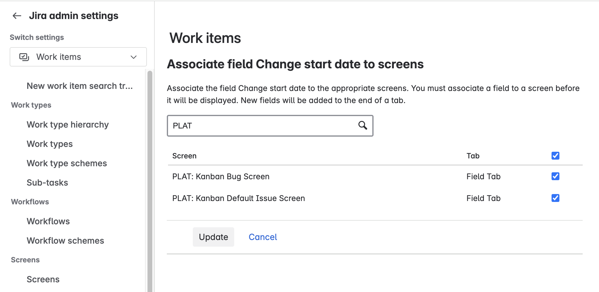Open Work types sidebar item

(x=50, y=144)
